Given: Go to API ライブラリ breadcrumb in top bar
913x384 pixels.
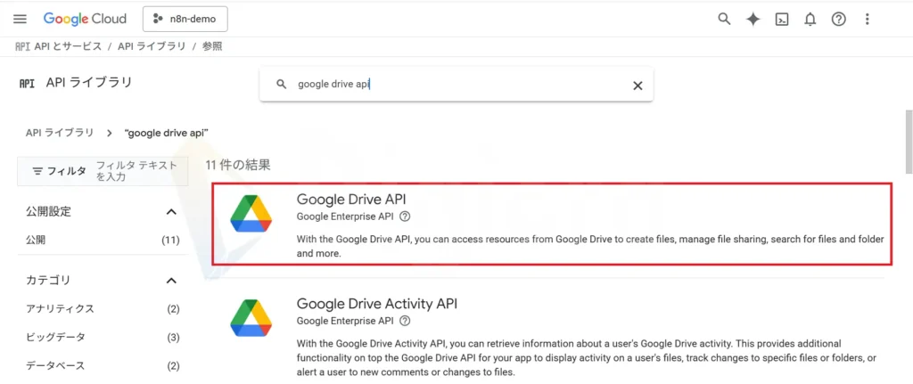Looking at the screenshot, I should pyautogui.click(x=152, y=46).
